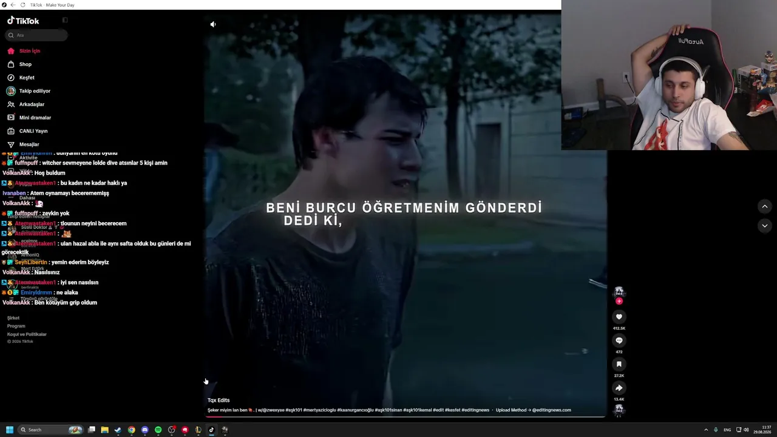Go to previous video with up chevron
This screenshot has height=437, width=777.
click(x=764, y=206)
